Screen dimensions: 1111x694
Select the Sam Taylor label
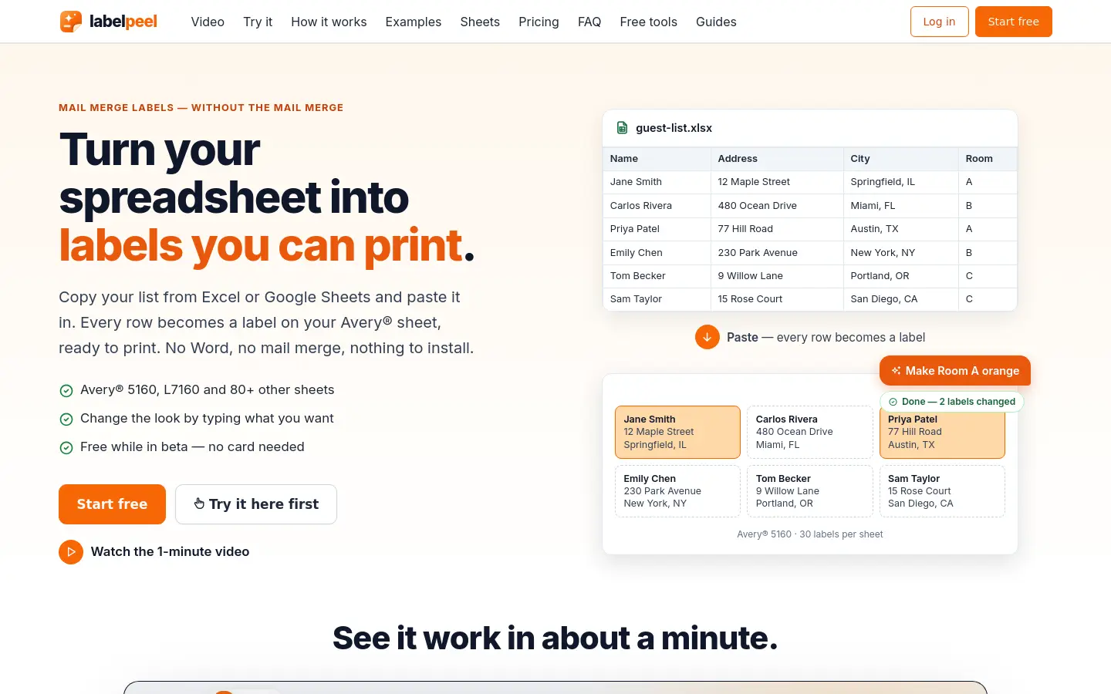[942, 491]
